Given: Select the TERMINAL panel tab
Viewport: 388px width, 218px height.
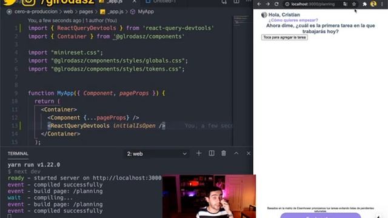Looking at the screenshot, I should coord(18,153).
